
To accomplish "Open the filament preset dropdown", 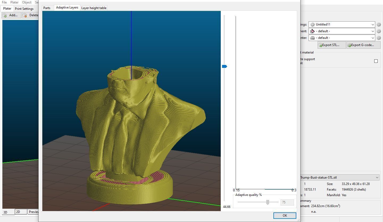I will click(342, 31).
